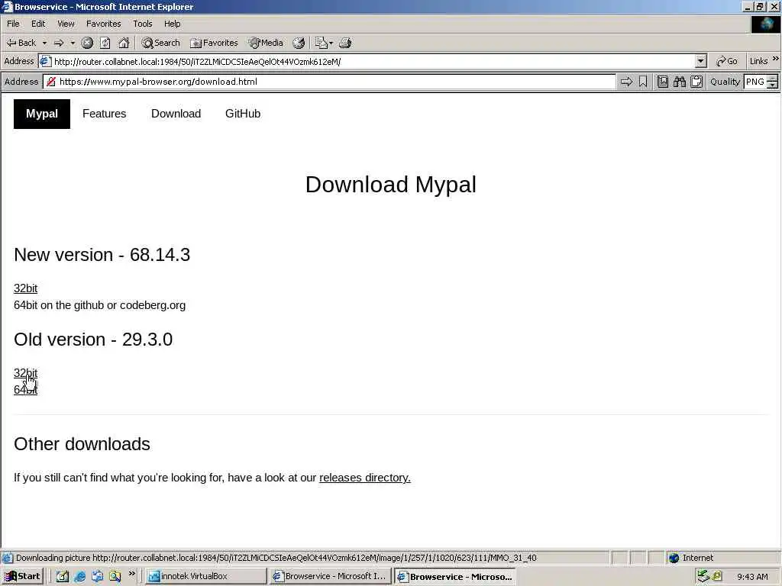Open the Download nav link
Screen dimensions: 782x586
(x=176, y=114)
